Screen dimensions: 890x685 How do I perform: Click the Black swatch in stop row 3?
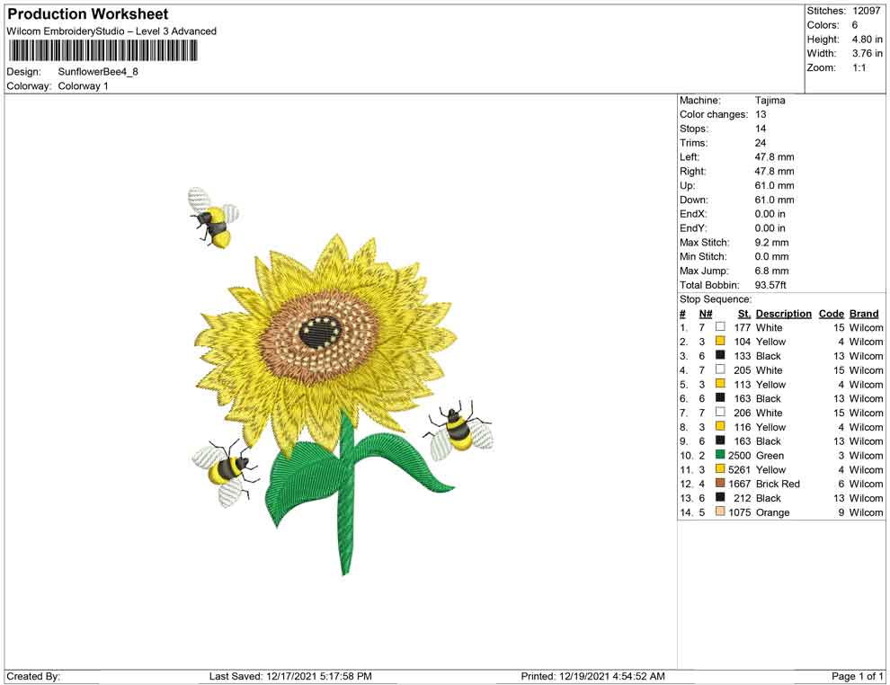click(720, 355)
